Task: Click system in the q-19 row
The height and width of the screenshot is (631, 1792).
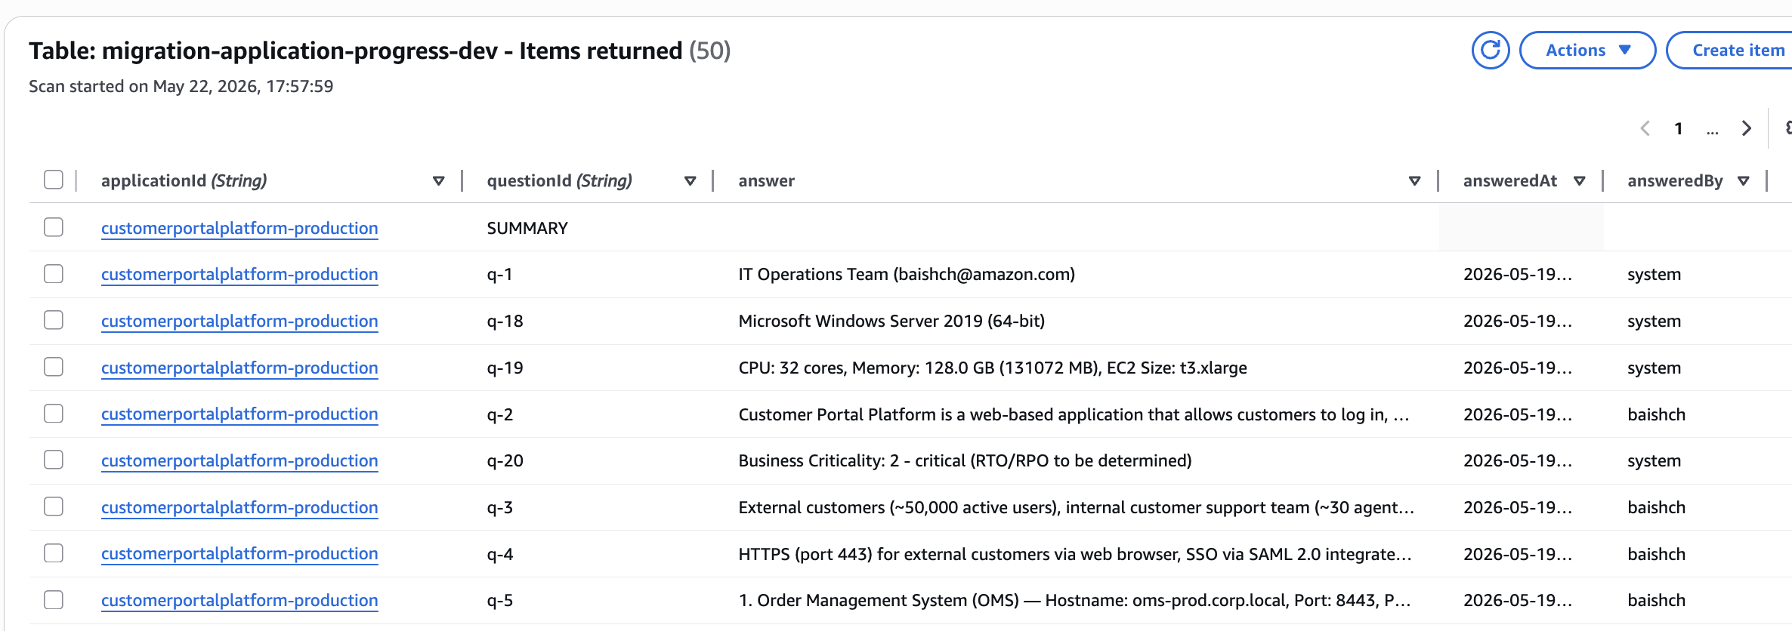Action: 1654,368
